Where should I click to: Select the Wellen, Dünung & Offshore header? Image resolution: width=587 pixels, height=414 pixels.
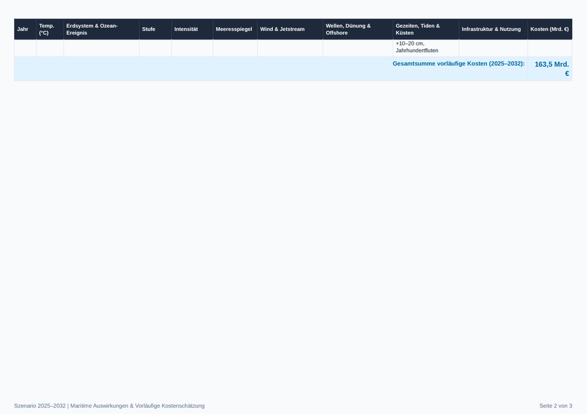[358, 29]
